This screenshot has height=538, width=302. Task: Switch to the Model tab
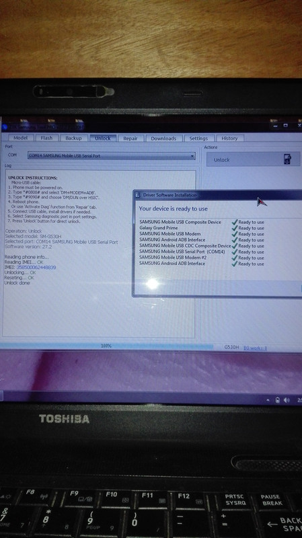20,138
